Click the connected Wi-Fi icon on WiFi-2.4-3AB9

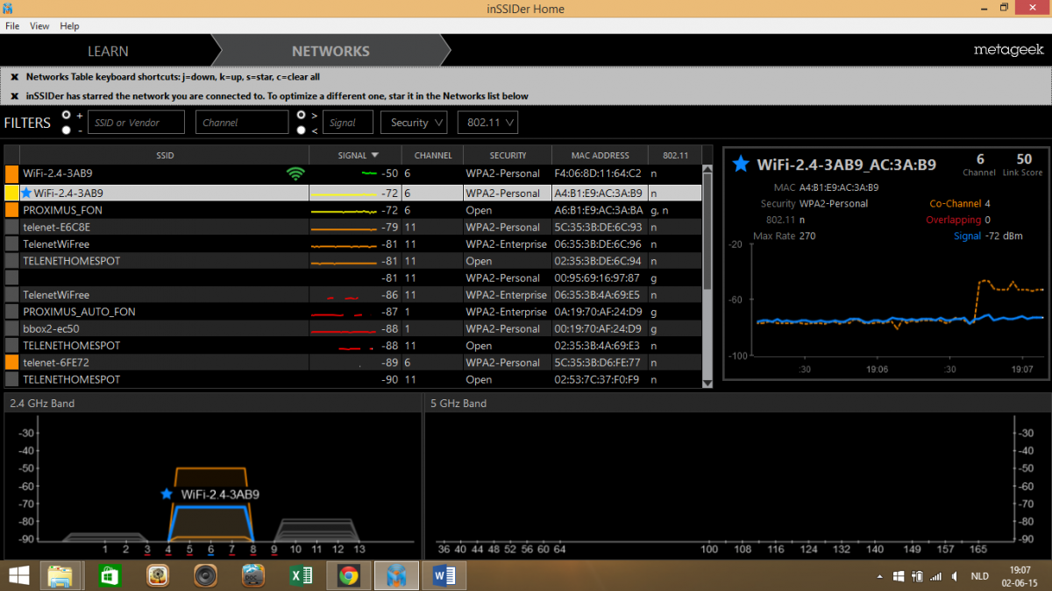click(295, 173)
